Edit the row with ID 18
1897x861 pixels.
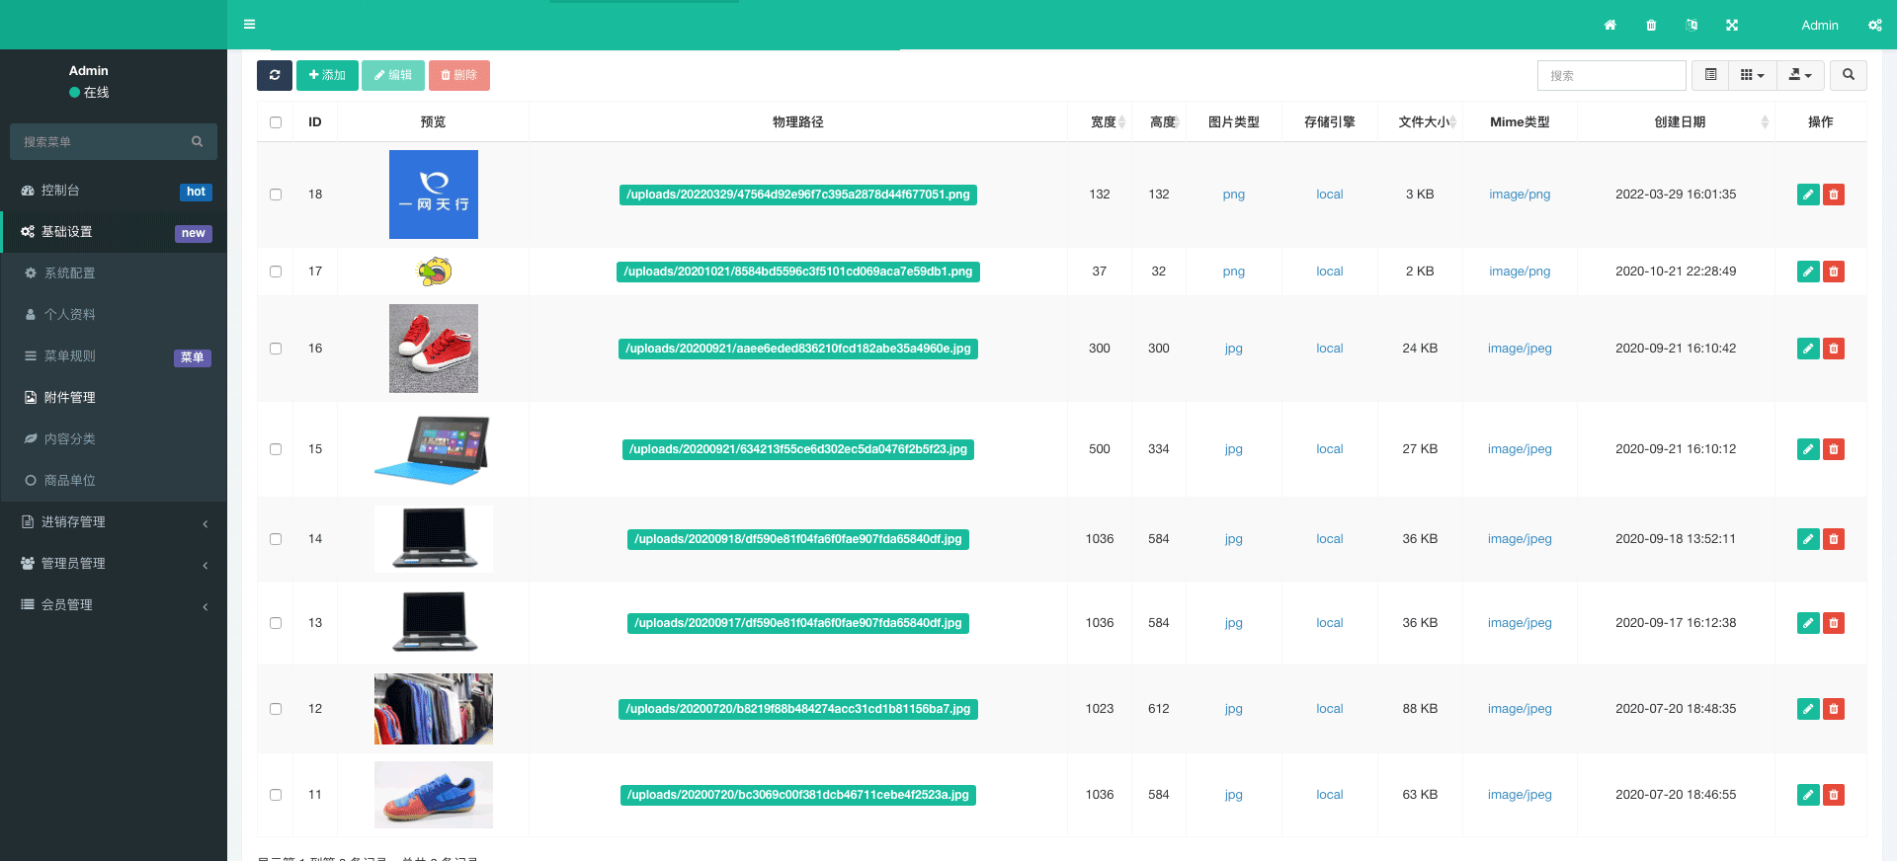(x=1808, y=195)
